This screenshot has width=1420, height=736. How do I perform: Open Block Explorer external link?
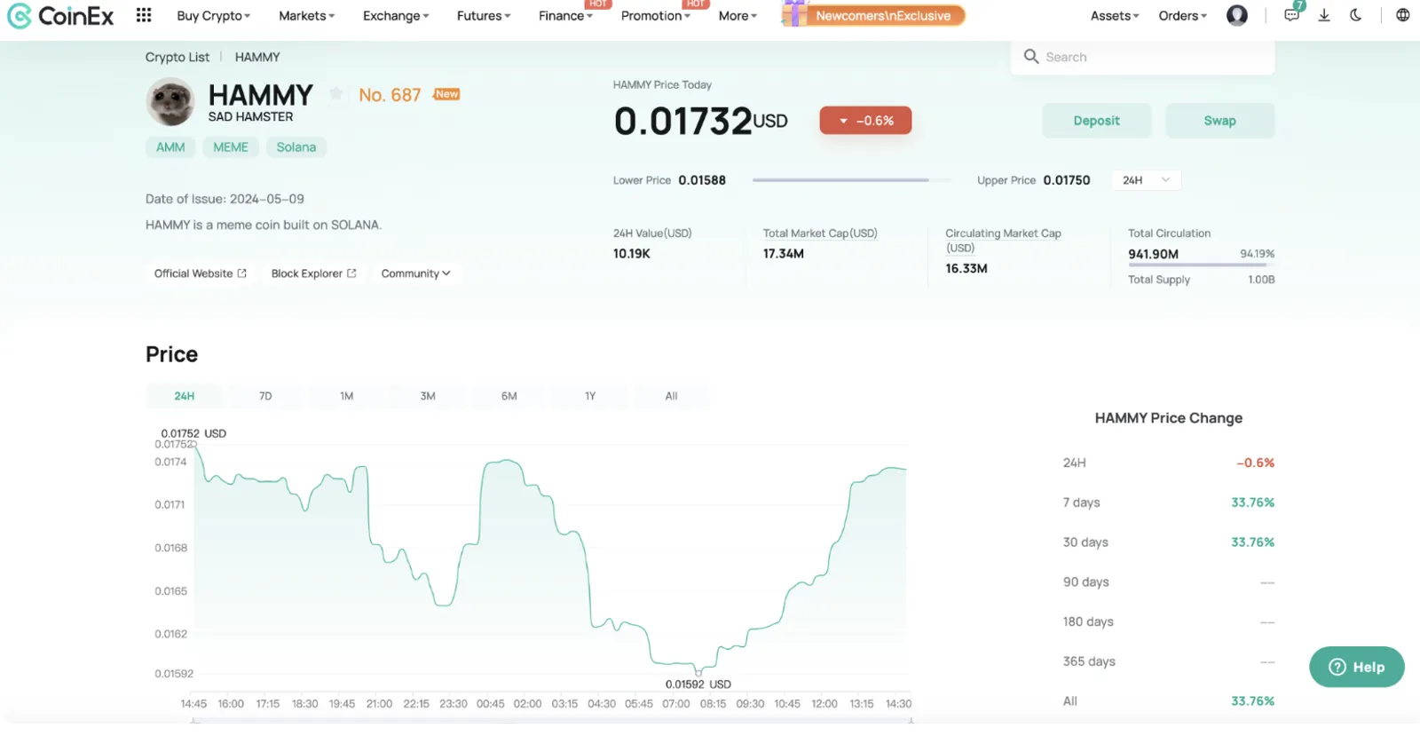click(x=313, y=273)
